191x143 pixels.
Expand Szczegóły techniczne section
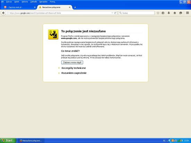point(74,68)
